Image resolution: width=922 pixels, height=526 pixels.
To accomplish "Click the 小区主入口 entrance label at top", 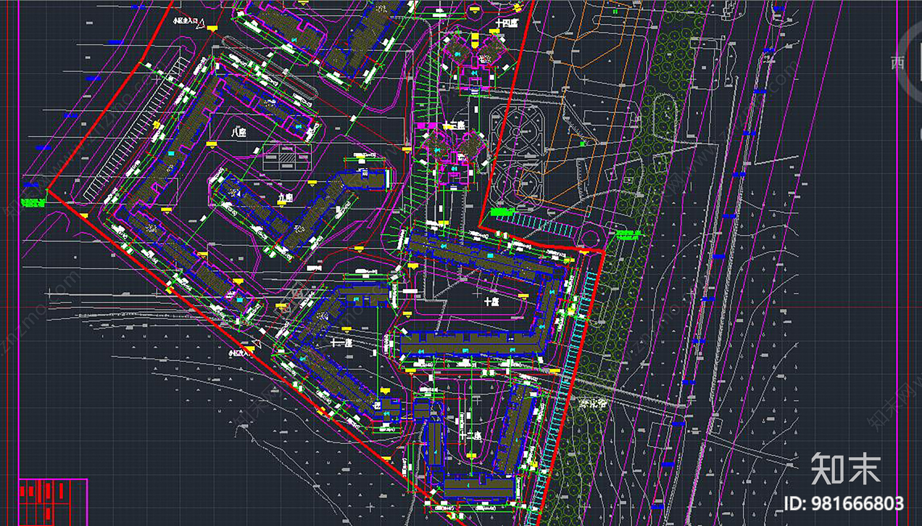I will point(186,21).
